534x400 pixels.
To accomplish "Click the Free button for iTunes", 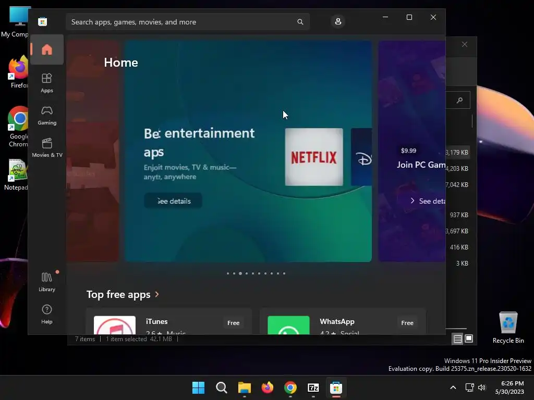I will [233, 323].
